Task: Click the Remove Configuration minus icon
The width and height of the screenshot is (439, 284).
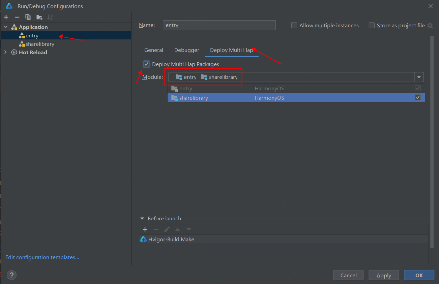Action: 17,17
